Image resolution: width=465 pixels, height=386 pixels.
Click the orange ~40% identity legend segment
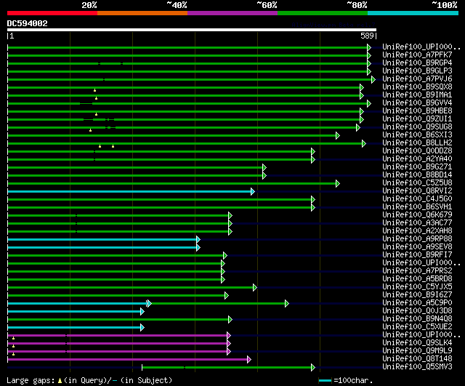pyautogui.click(x=142, y=13)
